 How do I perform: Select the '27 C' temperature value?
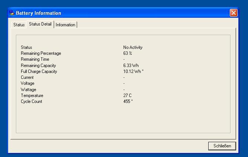127,96
